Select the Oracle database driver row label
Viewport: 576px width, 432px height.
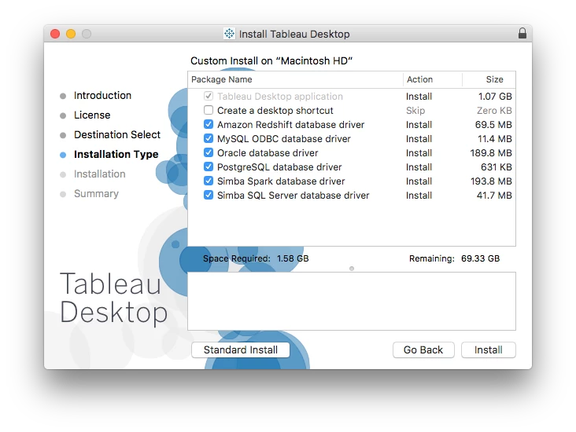tap(268, 153)
